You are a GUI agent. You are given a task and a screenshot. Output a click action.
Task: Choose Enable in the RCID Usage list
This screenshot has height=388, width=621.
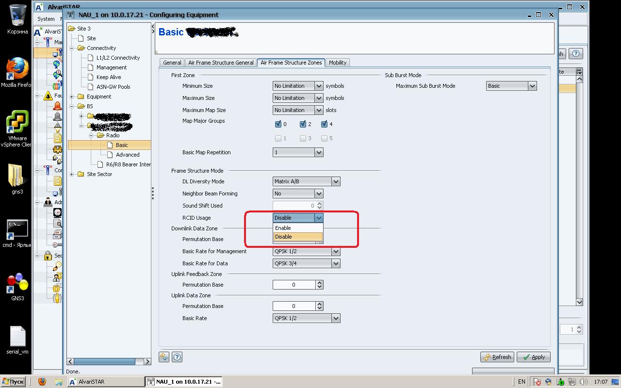point(298,228)
